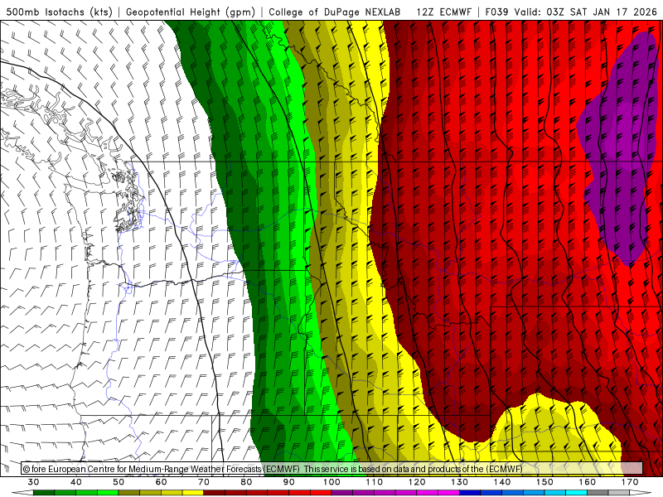Pick the cyan 155-160 kt legend swatch
The width and height of the screenshot is (663, 497).
577,493
